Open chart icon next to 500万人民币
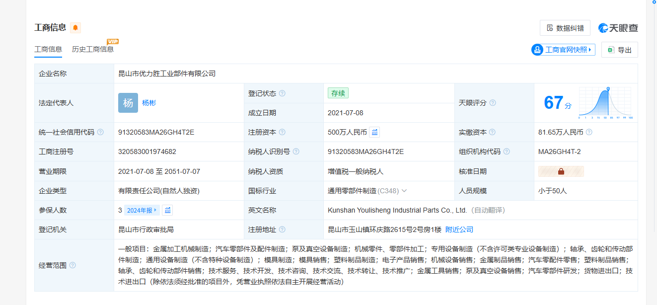This screenshot has width=657, height=305. click(x=374, y=132)
